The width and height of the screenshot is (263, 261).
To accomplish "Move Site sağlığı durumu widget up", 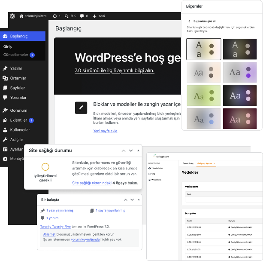I will coord(124,150).
